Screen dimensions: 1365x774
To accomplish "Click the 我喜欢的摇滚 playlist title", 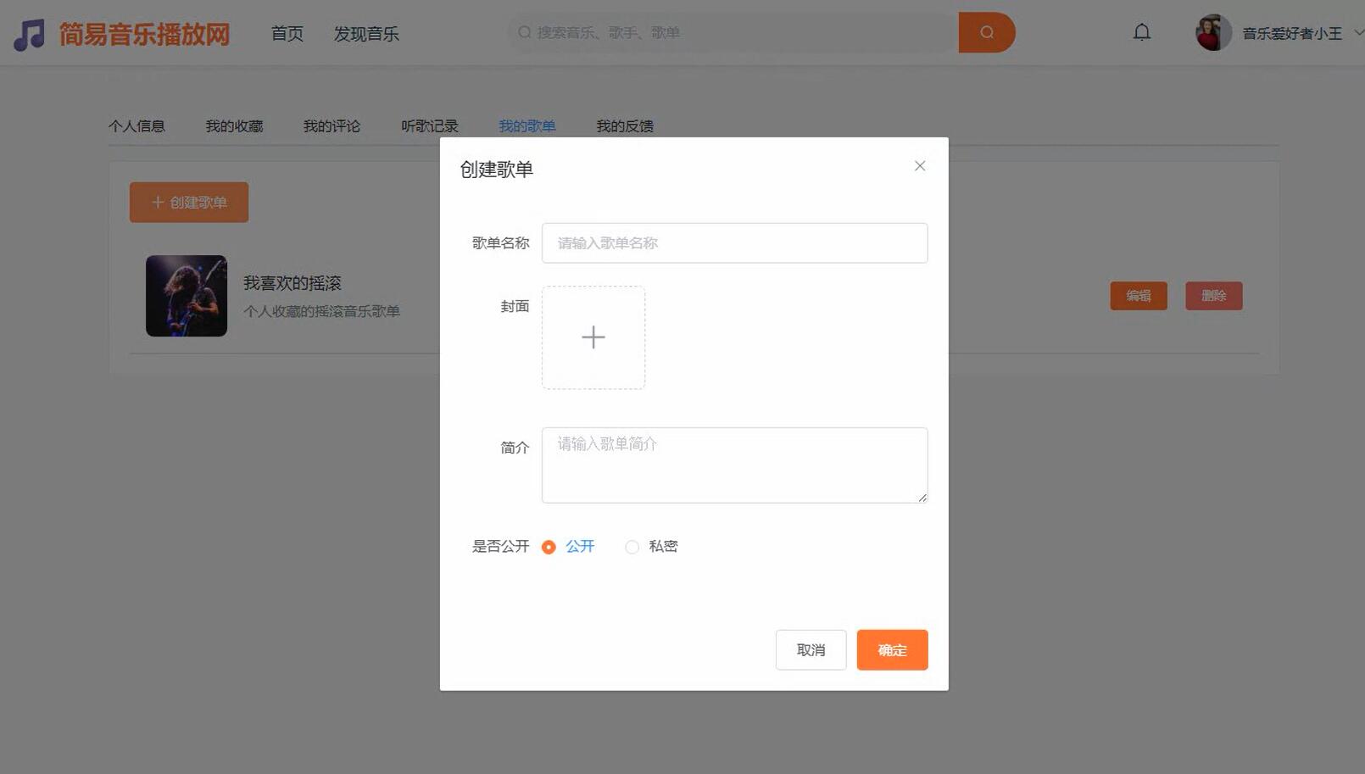I will (292, 283).
